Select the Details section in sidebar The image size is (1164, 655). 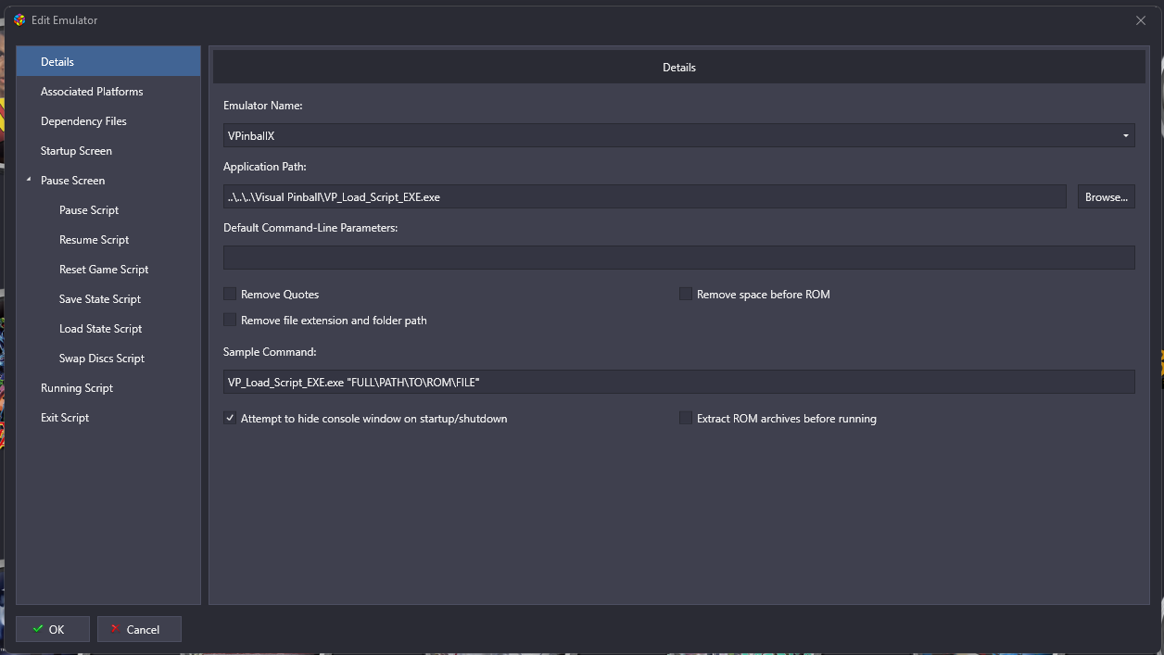(108, 61)
